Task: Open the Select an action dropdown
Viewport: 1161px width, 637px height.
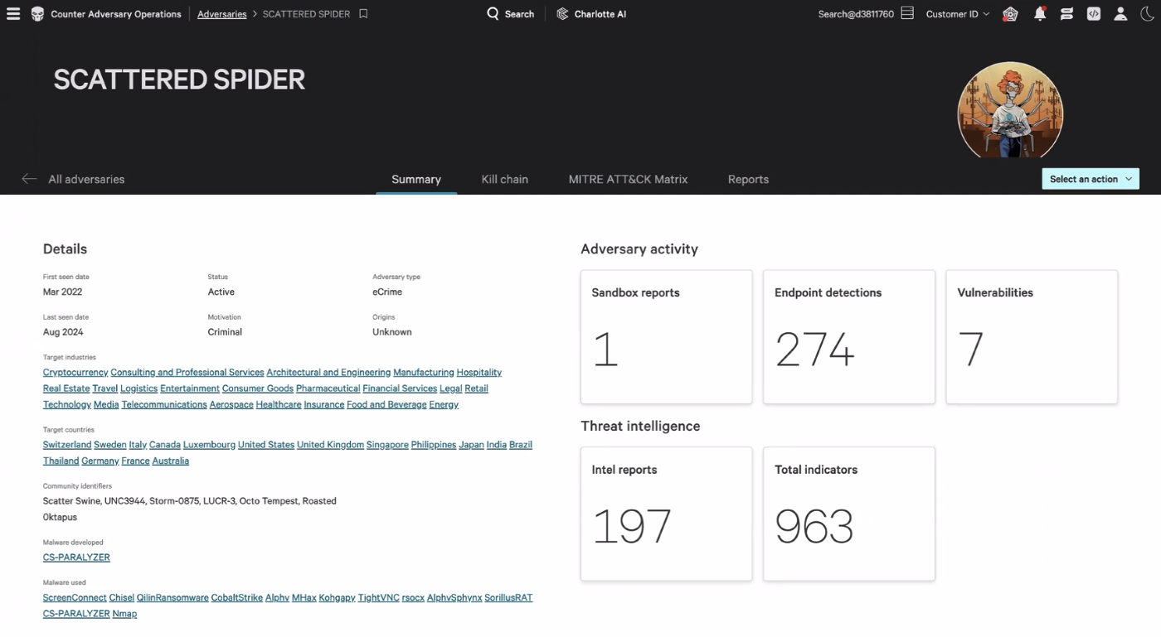Action: 1091,179
